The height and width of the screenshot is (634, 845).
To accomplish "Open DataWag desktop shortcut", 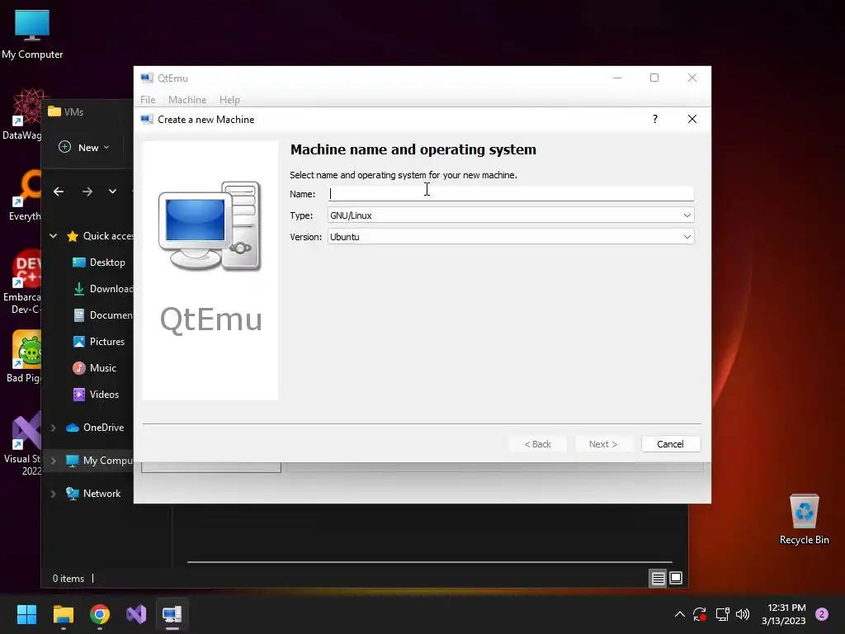I will (x=21, y=115).
